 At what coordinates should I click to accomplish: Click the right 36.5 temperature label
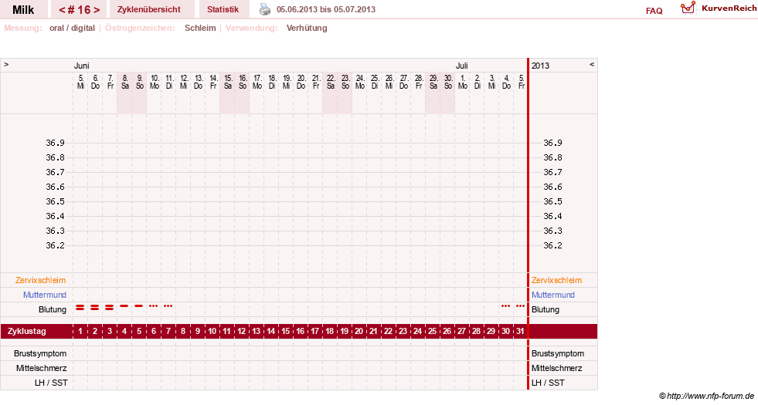point(552,201)
